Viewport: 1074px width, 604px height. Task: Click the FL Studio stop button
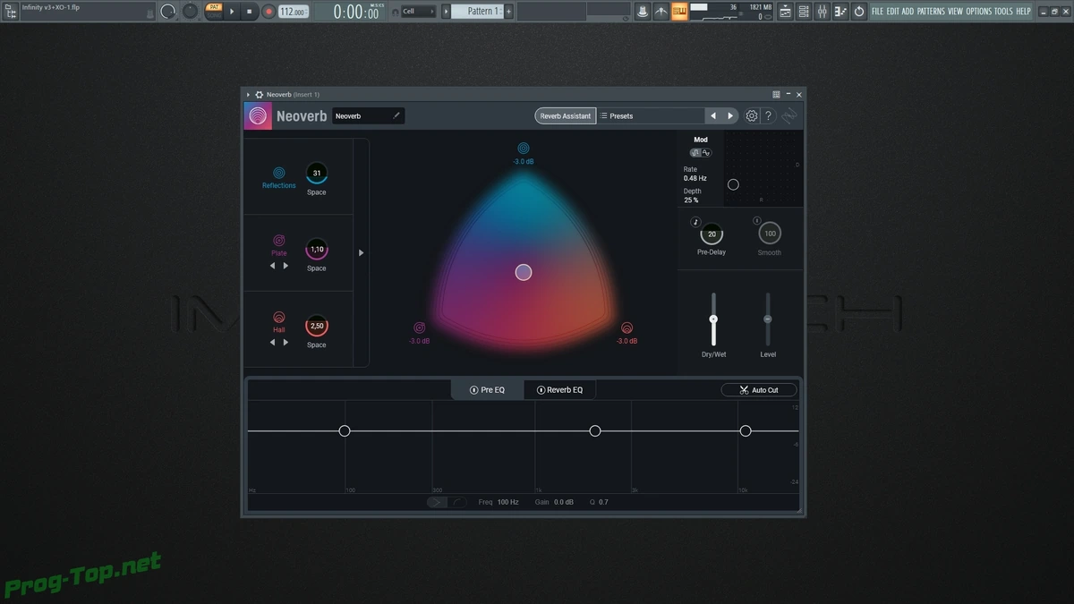[x=250, y=12]
